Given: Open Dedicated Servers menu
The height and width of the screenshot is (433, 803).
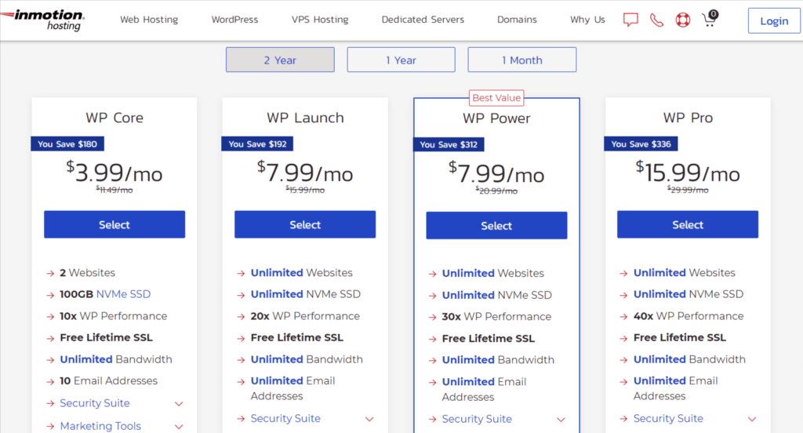Looking at the screenshot, I should point(423,20).
